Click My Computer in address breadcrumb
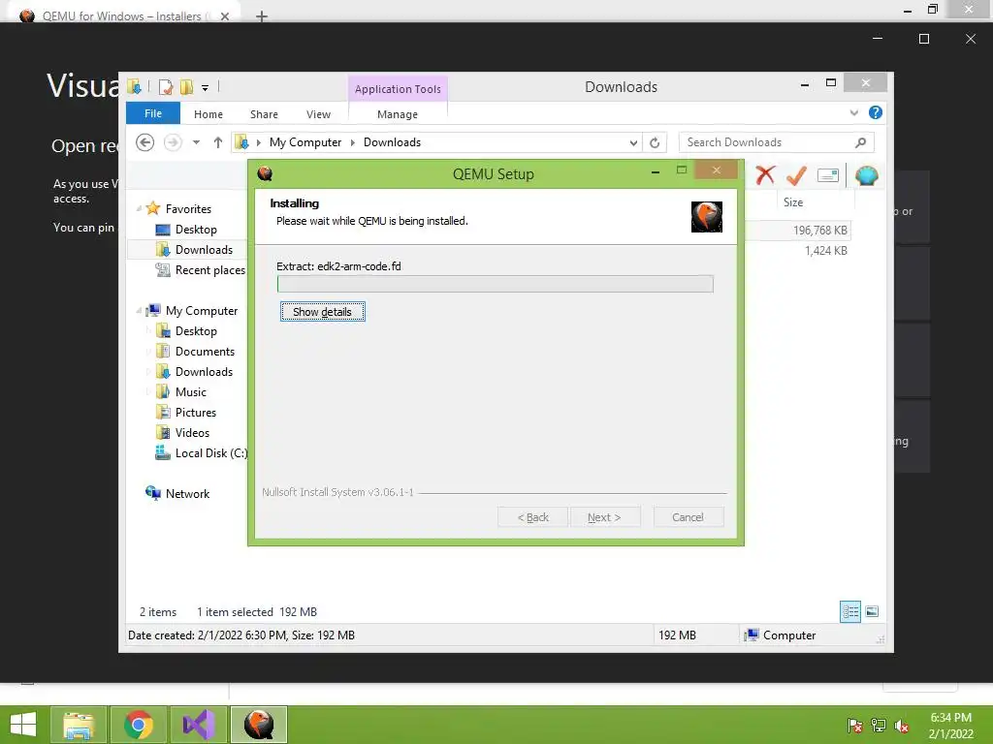 click(305, 142)
